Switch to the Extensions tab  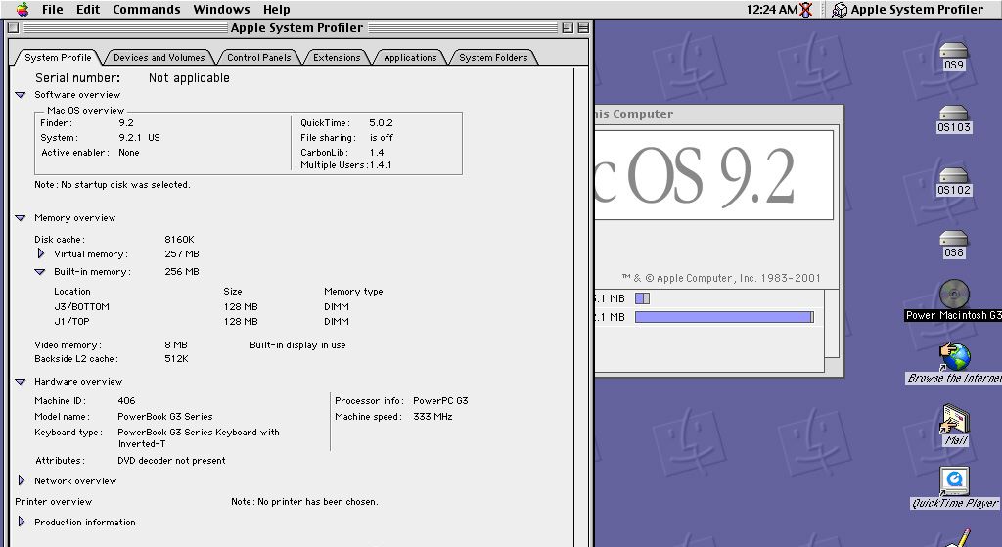337,57
